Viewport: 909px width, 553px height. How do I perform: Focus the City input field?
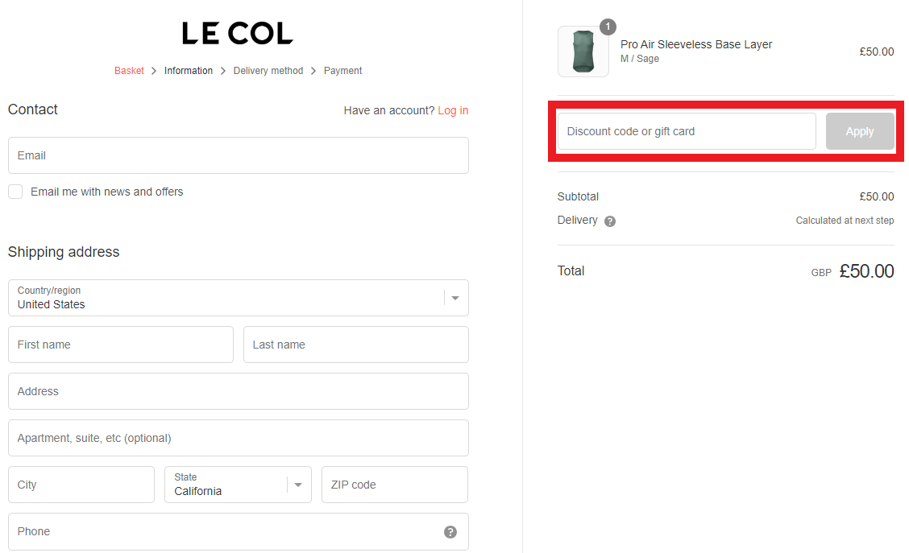(x=81, y=485)
